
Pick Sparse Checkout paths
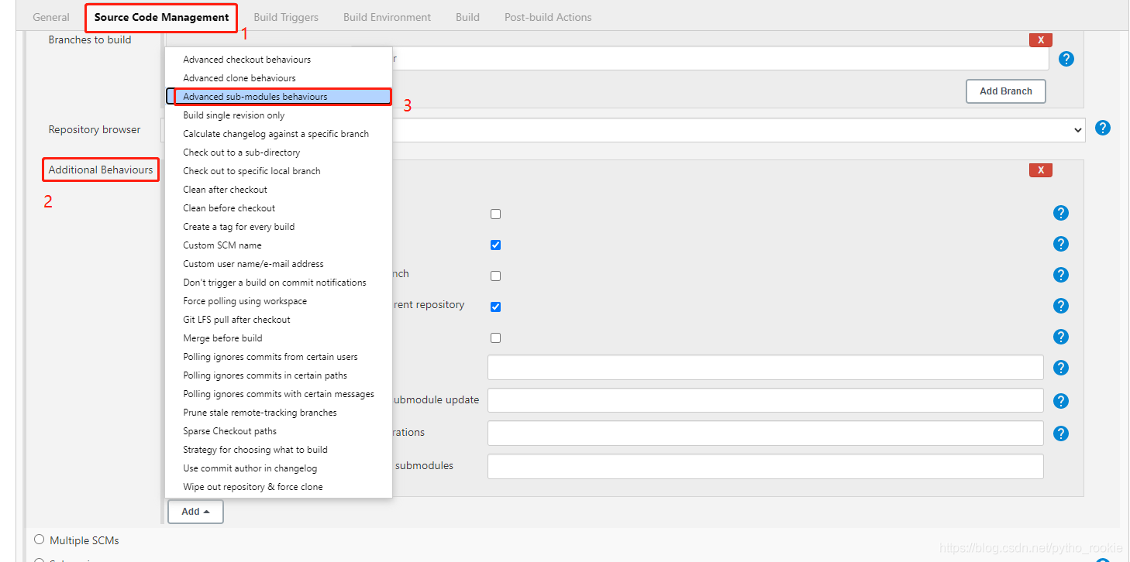(x=278, y=431)
